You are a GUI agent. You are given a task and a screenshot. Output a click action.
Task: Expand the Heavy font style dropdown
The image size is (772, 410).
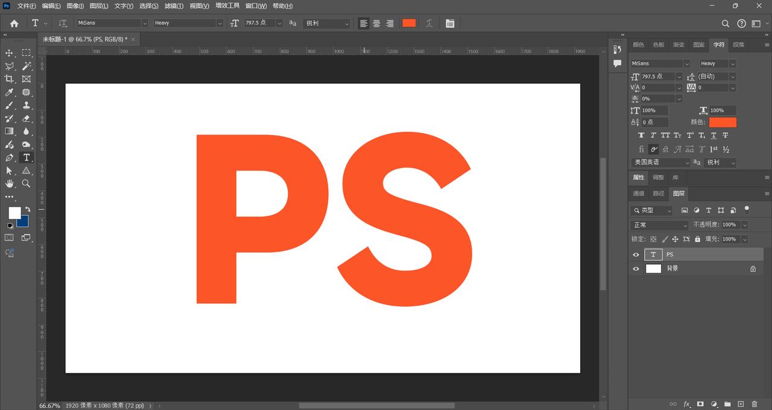(188, 23)
